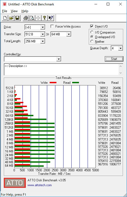The width and height of the screenshot is (127, 197).
Task: Select the Overlapped I/O radio button
Action: point(92,37)
